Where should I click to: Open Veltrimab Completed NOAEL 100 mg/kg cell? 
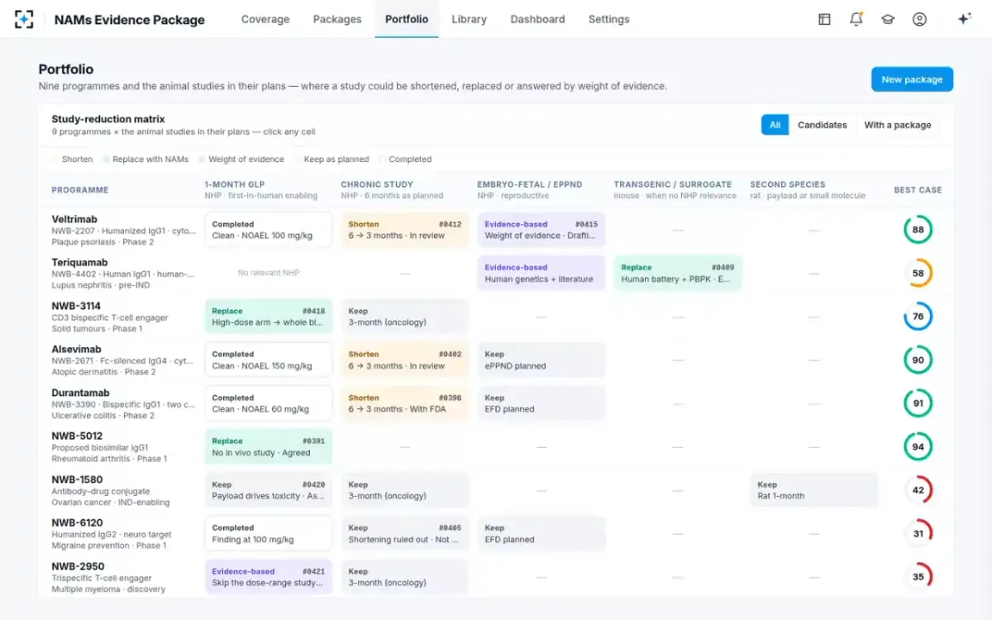269,230
